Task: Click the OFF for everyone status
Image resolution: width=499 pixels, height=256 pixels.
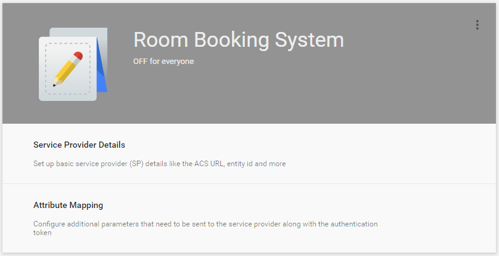Action: [163, 62]
